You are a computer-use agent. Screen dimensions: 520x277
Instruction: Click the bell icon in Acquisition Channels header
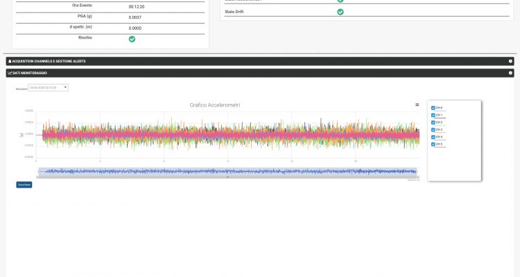pyautogui.click(x=10, y=62)
